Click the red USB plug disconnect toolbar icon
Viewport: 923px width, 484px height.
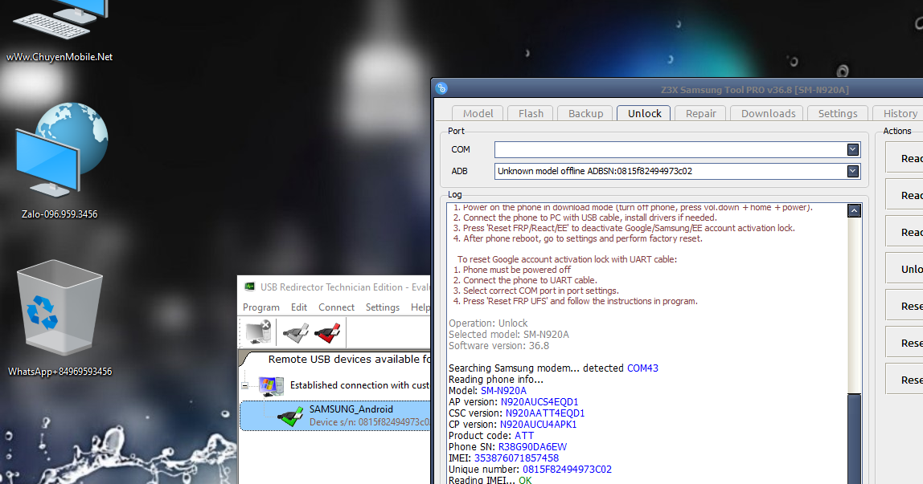coord(327,332)
